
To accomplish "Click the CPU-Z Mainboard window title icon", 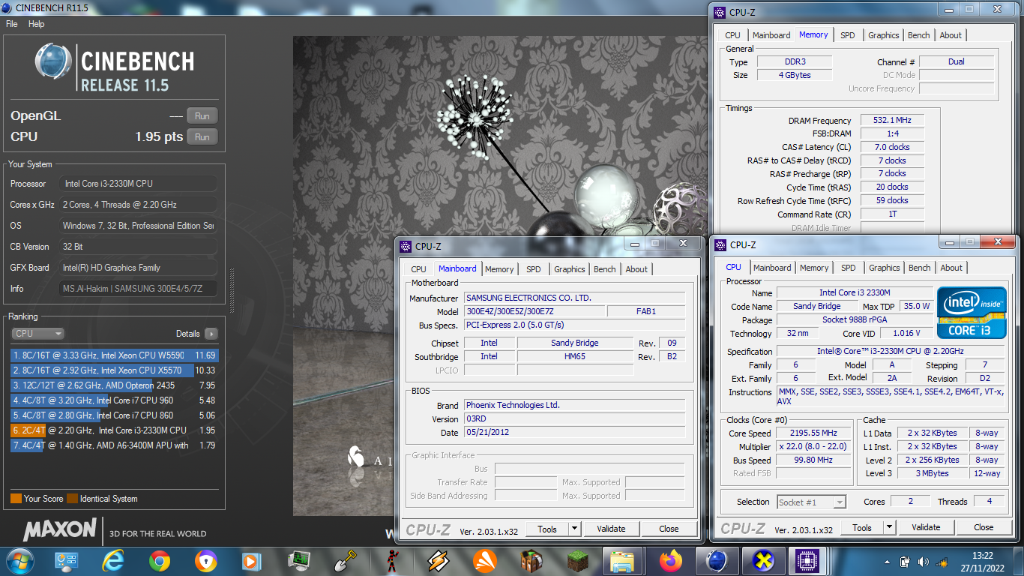I will (406, 245).
